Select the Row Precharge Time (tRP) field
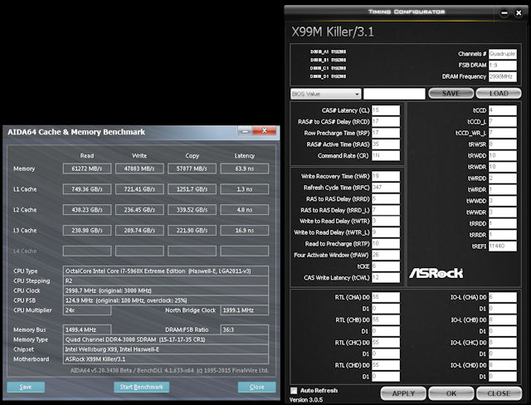531x405 pixels. 386,133
